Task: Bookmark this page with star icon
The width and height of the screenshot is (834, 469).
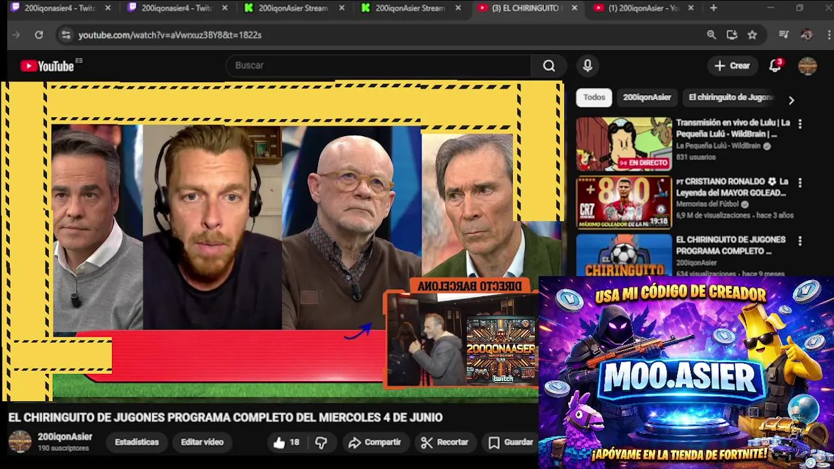Action: [x=753, y=35]
